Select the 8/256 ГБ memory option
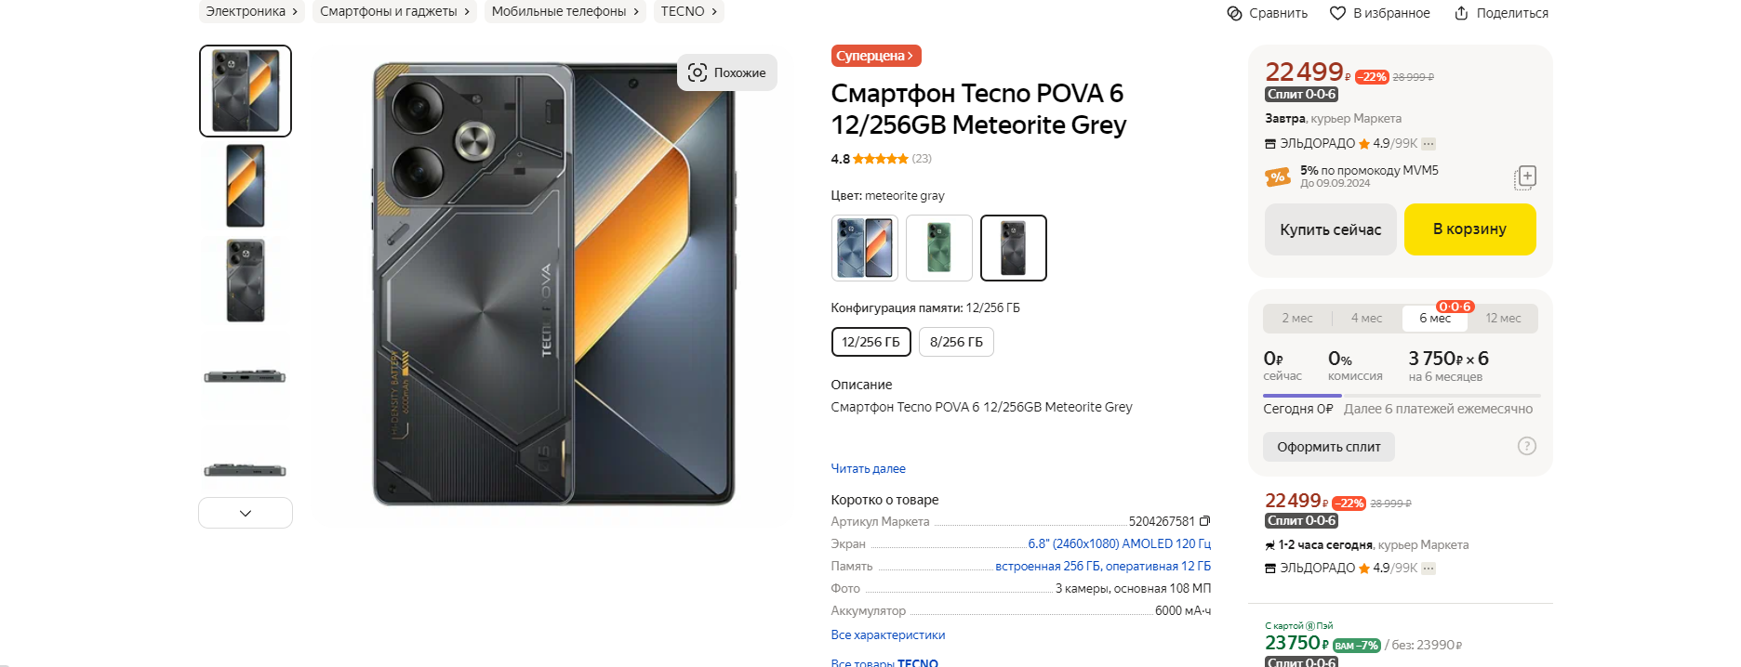Image resolution: width=1741 pixels, height=667 pixels. [956, 342]
